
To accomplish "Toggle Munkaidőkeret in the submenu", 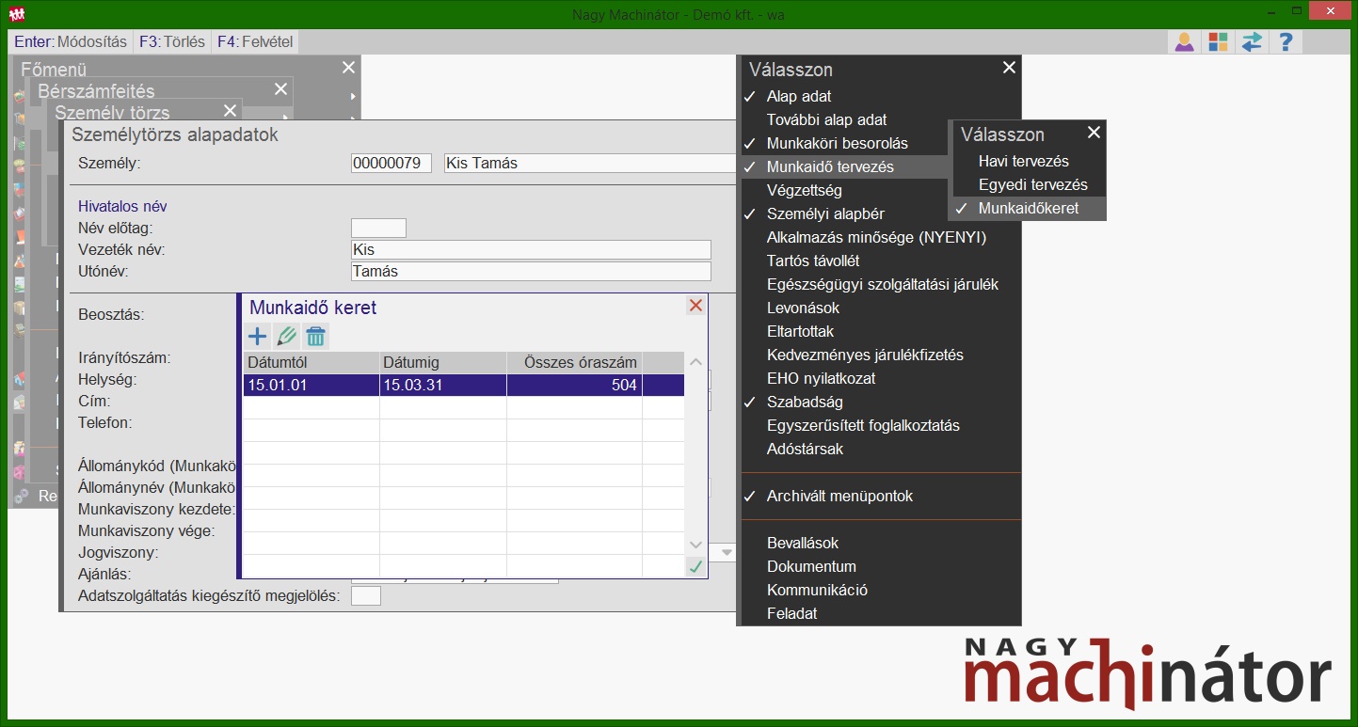I will click(x=1030, y=208).
